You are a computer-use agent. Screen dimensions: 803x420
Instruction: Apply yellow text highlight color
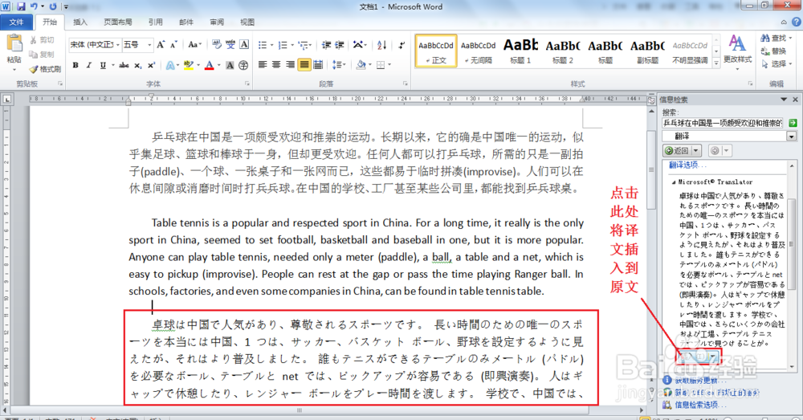click(189, 65)
